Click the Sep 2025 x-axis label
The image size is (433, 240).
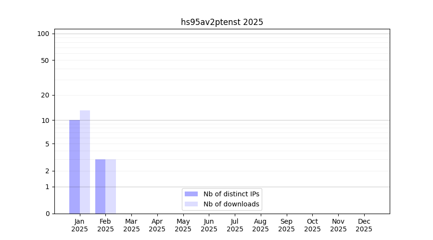coord(286,225)
